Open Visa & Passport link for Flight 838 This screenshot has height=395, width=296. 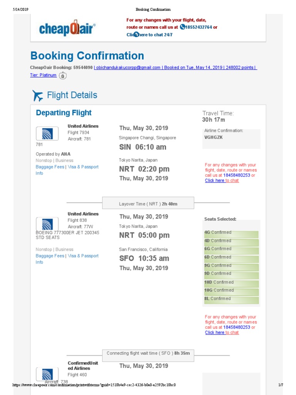coord(83,256)
